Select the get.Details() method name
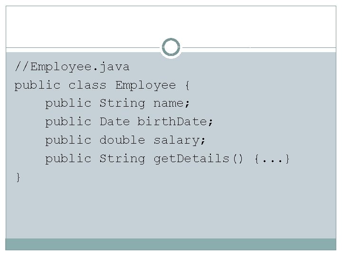Viewport: 342px width, 256px height. point(199,159)
